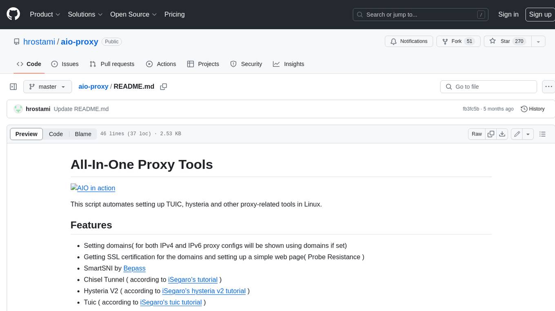Image resolution: width=555 pixels, height=311 pixels.
Task: Click the Features heading
Action: [91, 225]
